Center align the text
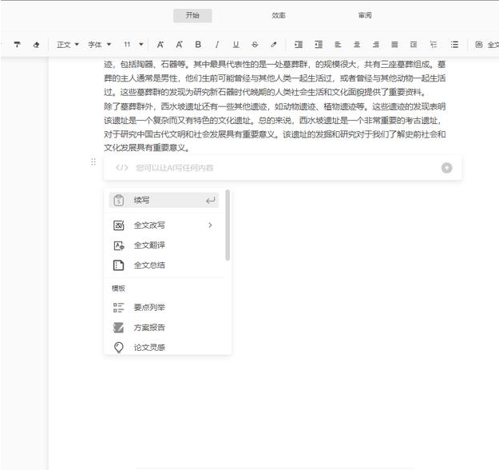Viewport: 499px width, 470px height. 357,45
